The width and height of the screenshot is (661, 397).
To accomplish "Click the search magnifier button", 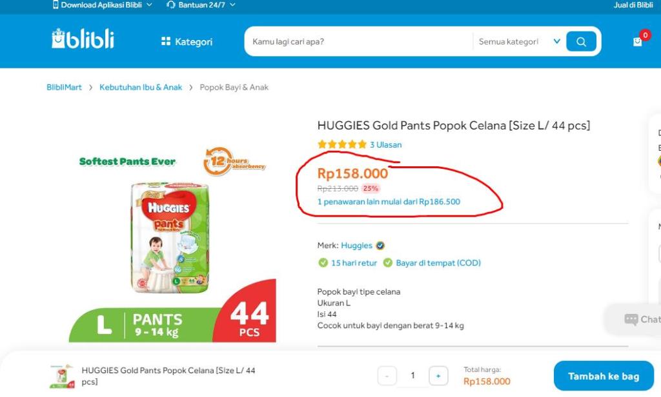I will (581, 42).
